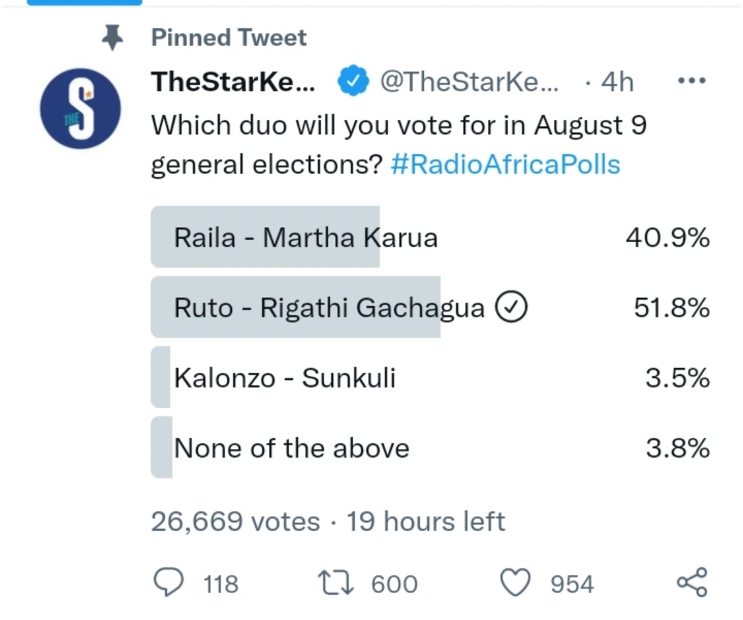Click the 26,669 votes count

[235, 521]
